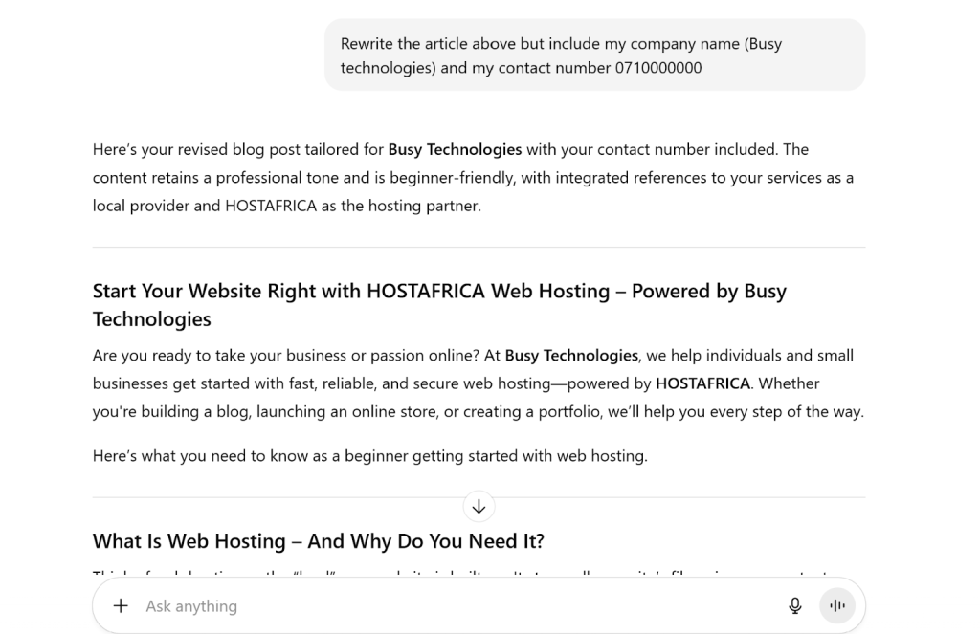Image resolution: width=980 pixels, height=634 pixels.
Task: Focus the Ask anything input field
Action: tap(450, 605)
